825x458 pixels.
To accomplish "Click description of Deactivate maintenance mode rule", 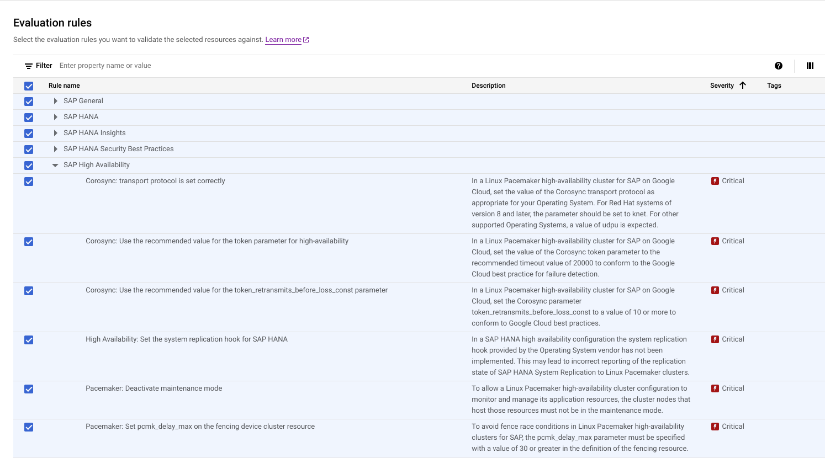I will [581, 400].
